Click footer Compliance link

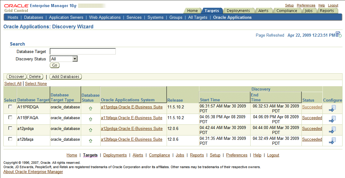click(159, 155)
